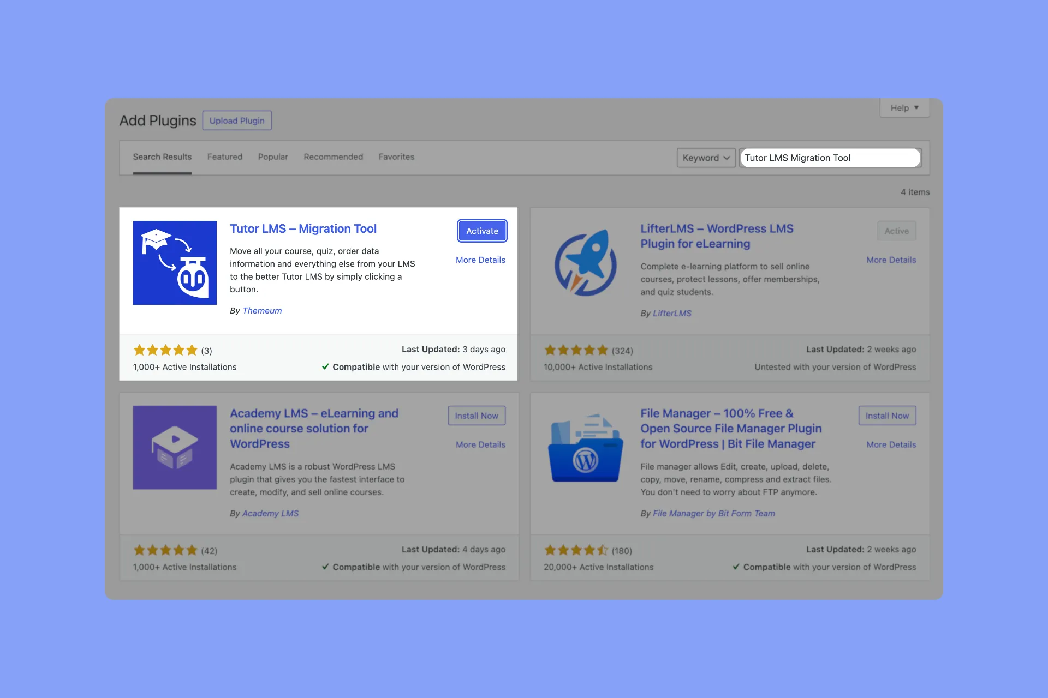The height and width of the screenshot is (698, 1048).
Task: Click 'Untested with your version of WordPress' text
Action: 835,368
